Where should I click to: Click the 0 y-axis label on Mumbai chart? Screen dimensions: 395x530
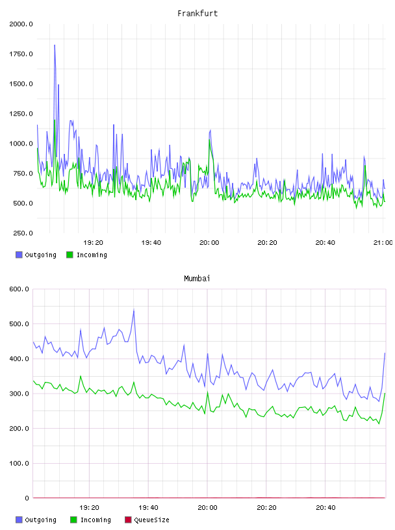[x=27, y=498]
